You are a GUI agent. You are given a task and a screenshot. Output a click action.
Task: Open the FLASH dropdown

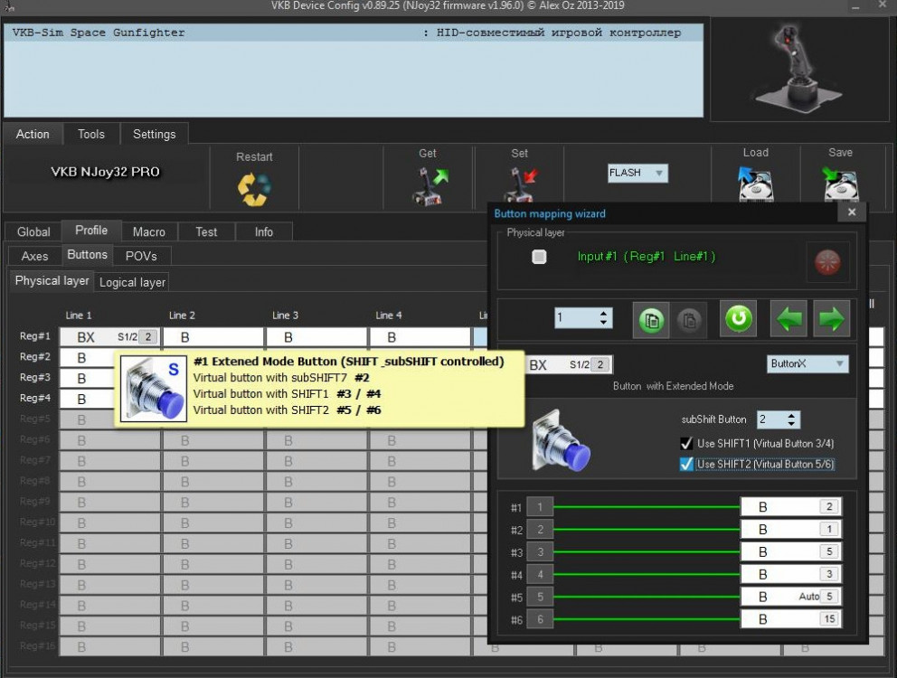pyautogui.click(x=637, y=173)
